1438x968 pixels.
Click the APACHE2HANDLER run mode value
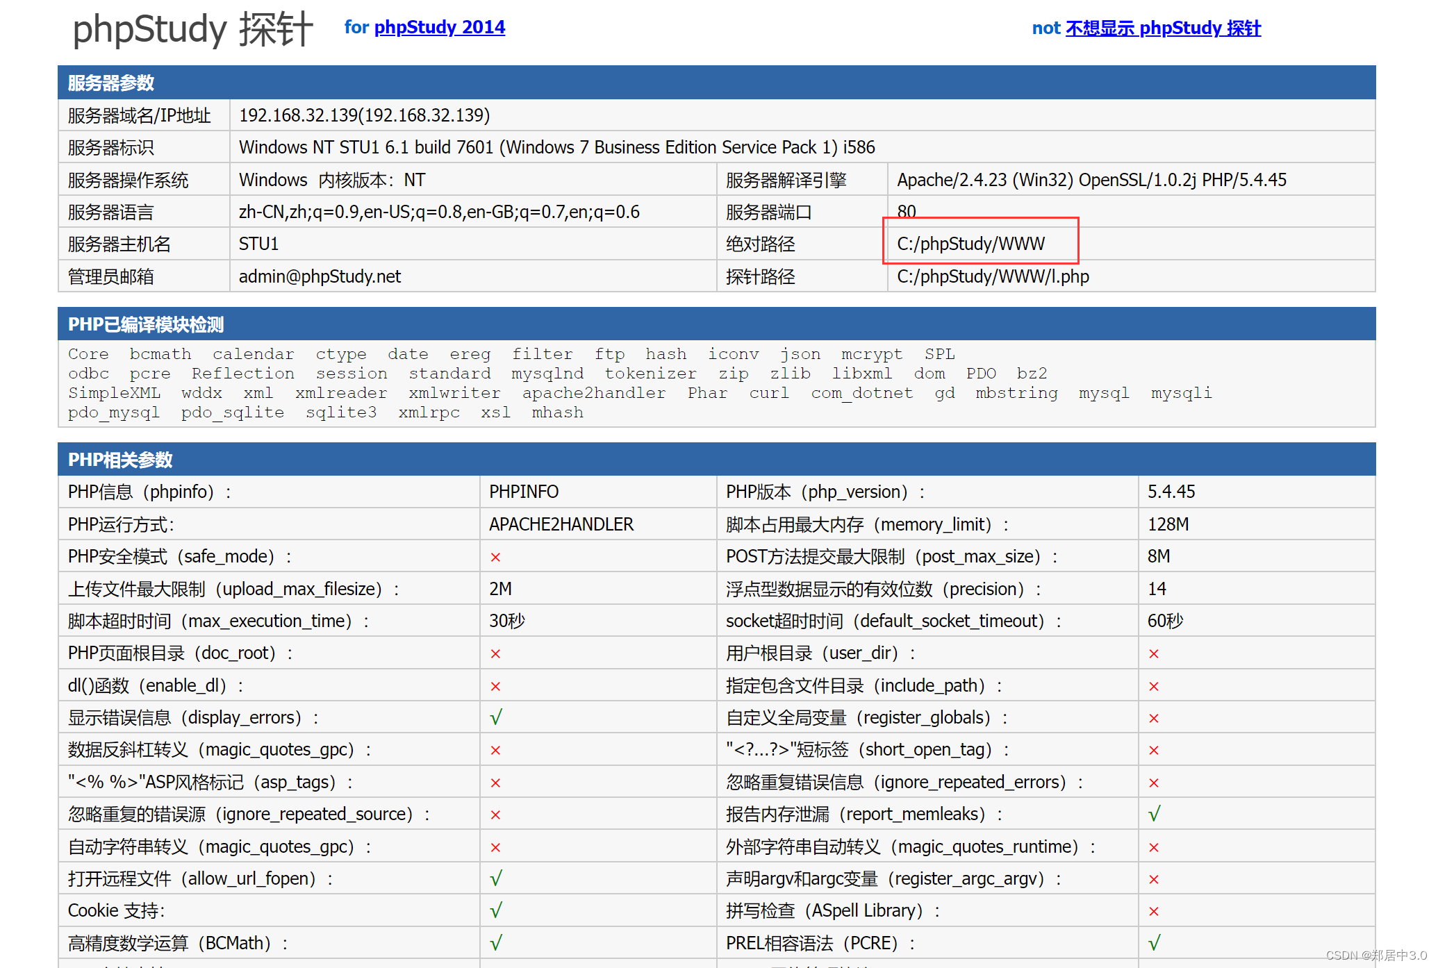[561, 524]
